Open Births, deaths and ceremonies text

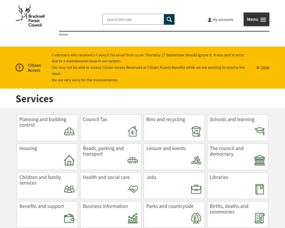click(x=229, y=209)
